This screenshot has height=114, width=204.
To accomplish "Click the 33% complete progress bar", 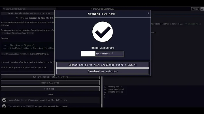I will tap(103, 54).
